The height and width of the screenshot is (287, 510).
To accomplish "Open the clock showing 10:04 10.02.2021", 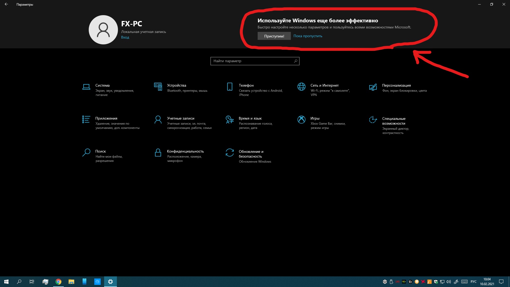I will click(487, 282).
